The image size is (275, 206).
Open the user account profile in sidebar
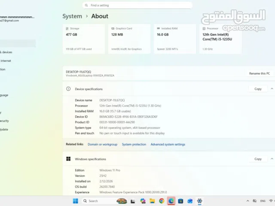(17, 18)
